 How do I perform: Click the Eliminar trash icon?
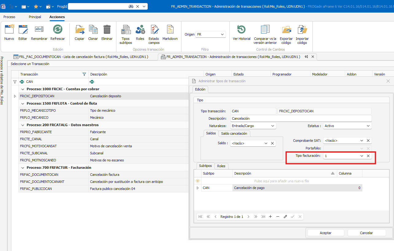tap(107, 30)
